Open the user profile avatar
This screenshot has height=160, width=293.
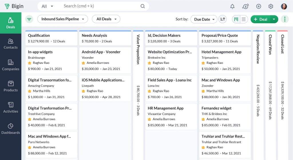point(284,6)
